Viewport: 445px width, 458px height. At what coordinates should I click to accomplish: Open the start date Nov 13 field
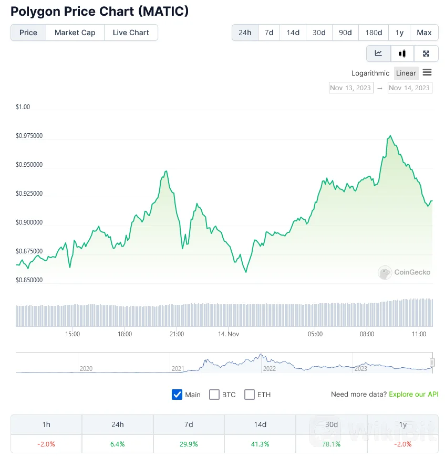[350, 88]
